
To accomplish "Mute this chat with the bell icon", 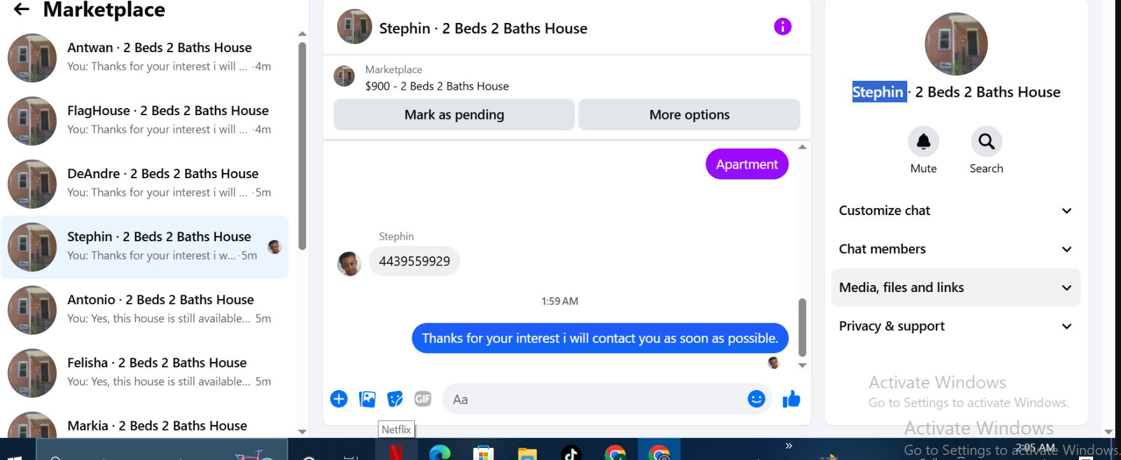I will point(923,141).
